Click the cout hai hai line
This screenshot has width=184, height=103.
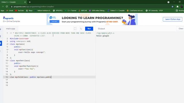(27, 69)
